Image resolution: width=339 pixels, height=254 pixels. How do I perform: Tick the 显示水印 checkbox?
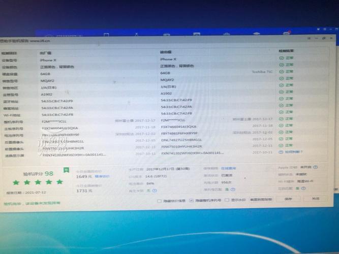pyautogui.click(x=227, y=200)
